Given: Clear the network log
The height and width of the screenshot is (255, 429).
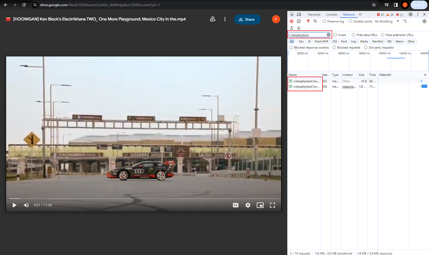Looking at the screenshot, I should click(299, 21).
